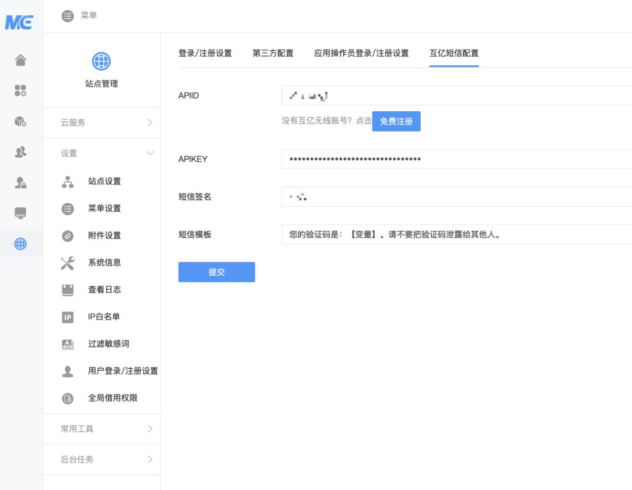
Task: Click the APIKEY password field
Action: tap(455, 159)
